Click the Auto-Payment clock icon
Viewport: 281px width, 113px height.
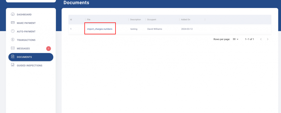[x=13, y=31]
